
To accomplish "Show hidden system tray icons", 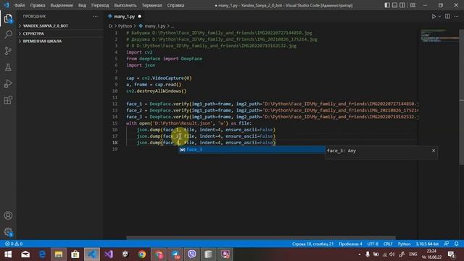I will [360, 254].
